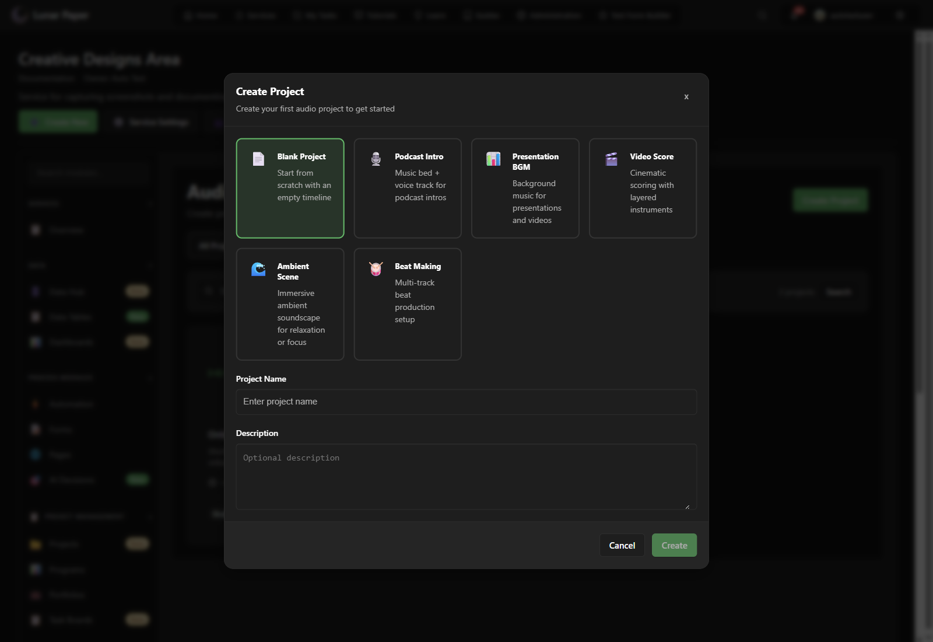Click the Blank Project document icon
The image size is (933, 642).
coord(258,159)
